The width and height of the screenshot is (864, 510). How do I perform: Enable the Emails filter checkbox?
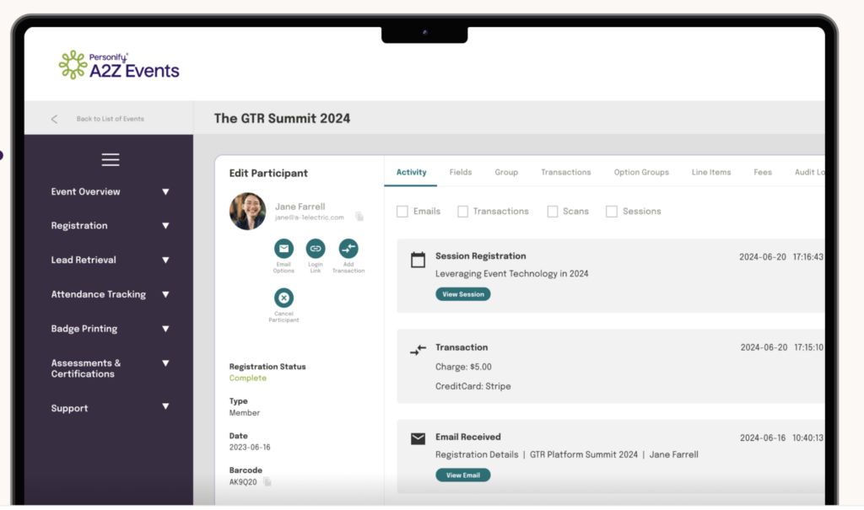point(402,212)
